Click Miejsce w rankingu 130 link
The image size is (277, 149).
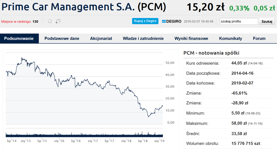tap(20, 21)
